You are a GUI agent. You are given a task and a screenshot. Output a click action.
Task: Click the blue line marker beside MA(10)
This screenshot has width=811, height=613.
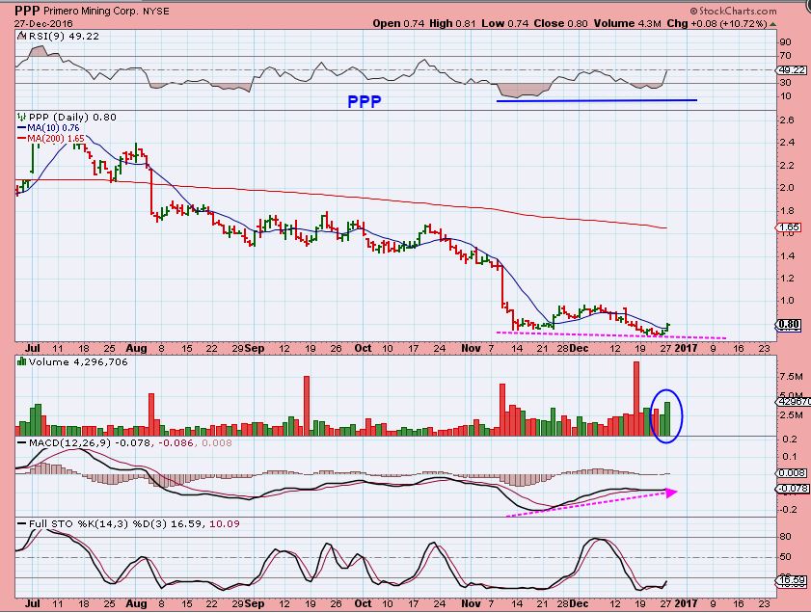pos(22,127)
